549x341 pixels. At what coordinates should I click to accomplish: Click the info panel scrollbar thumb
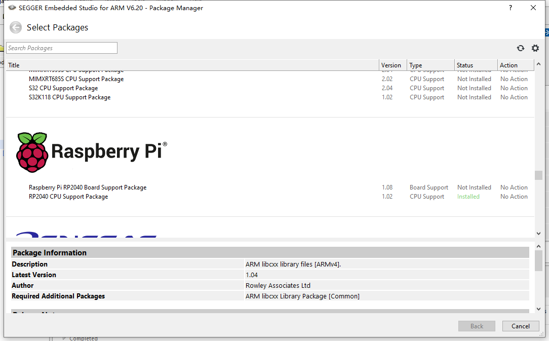[x=538, y=261]
